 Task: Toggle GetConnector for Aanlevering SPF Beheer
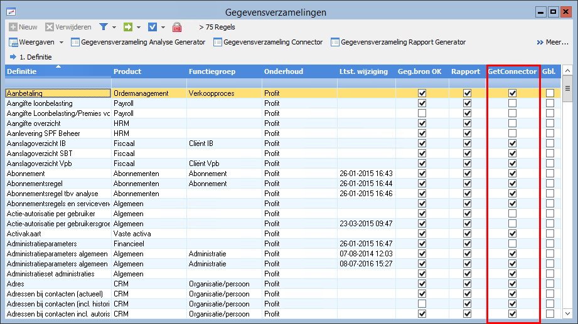512,133
